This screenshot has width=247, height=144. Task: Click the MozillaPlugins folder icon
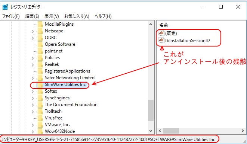pos(40,24)
